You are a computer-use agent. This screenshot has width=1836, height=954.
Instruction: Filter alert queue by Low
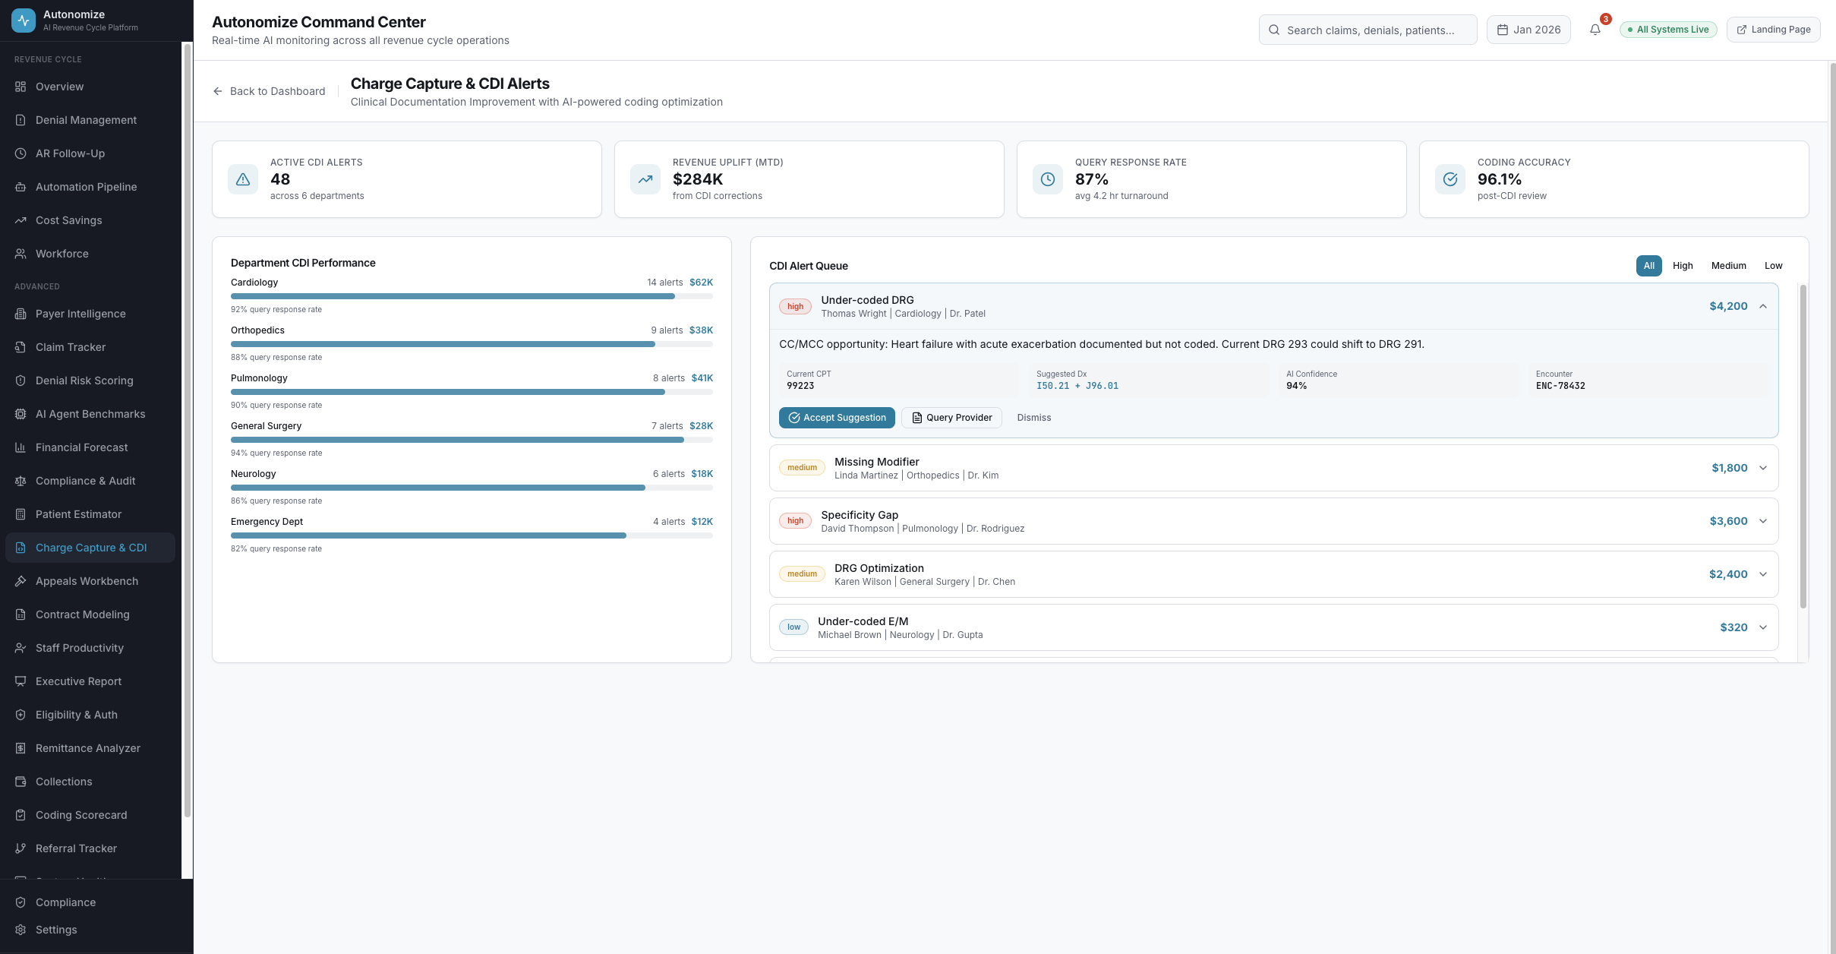point(1773,266)
